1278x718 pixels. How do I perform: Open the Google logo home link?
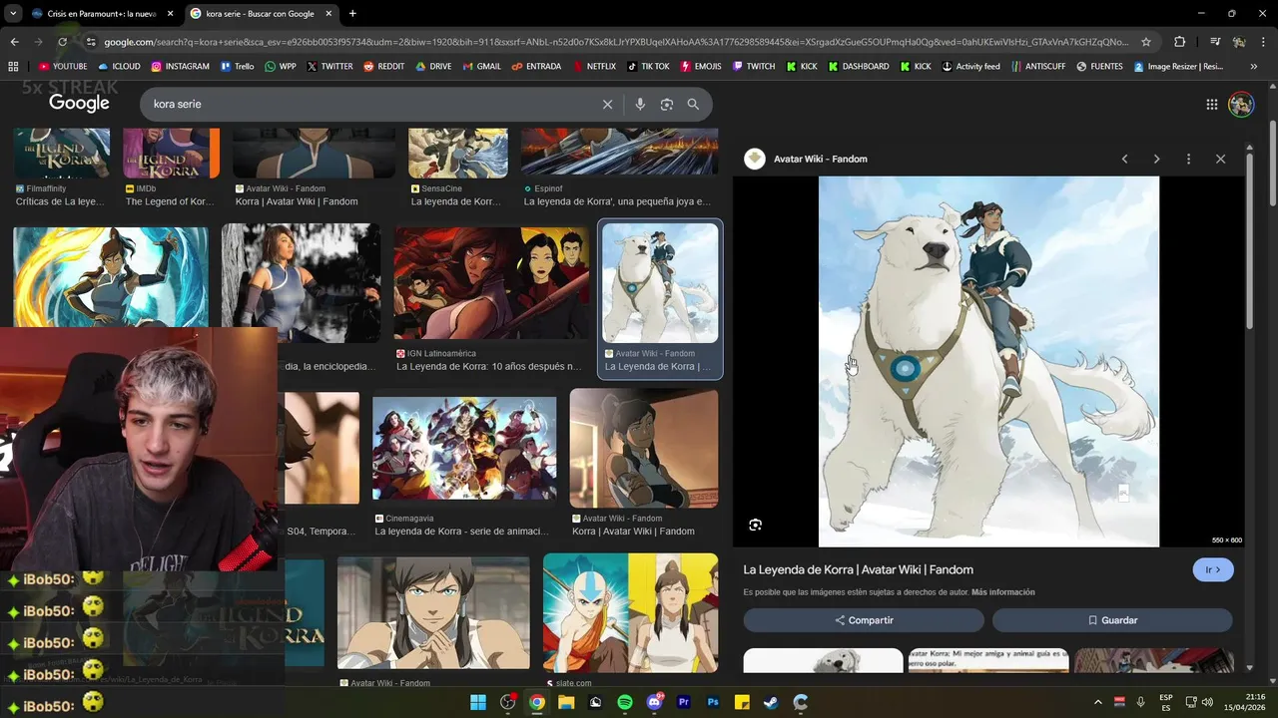coord(79,104)
